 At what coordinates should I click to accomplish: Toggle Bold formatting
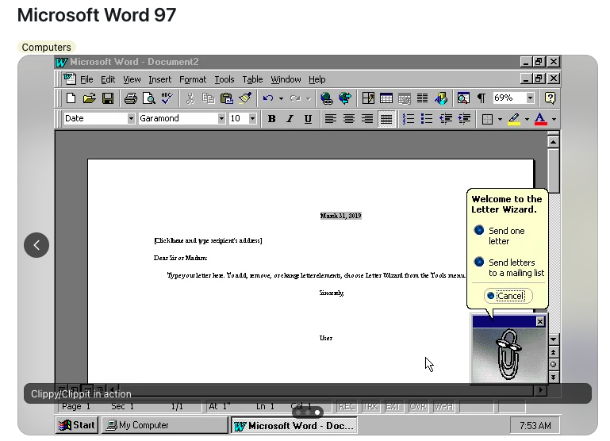(271, 119)
